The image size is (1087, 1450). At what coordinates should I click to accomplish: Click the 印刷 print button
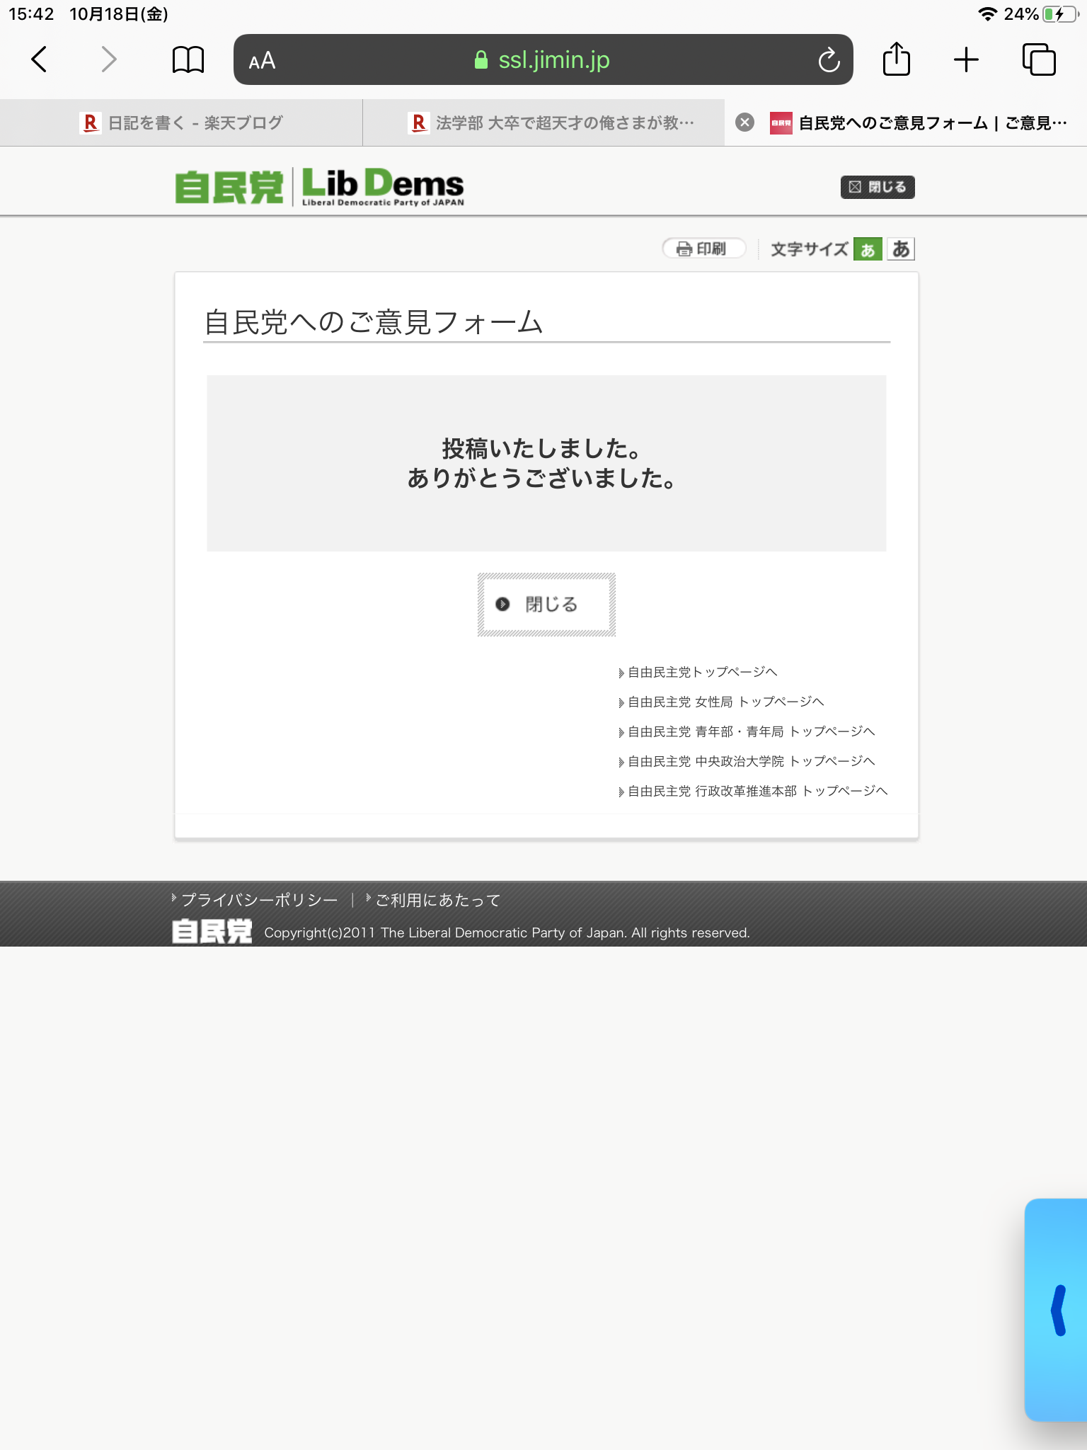pyautogui.click(x=703, y=249)
